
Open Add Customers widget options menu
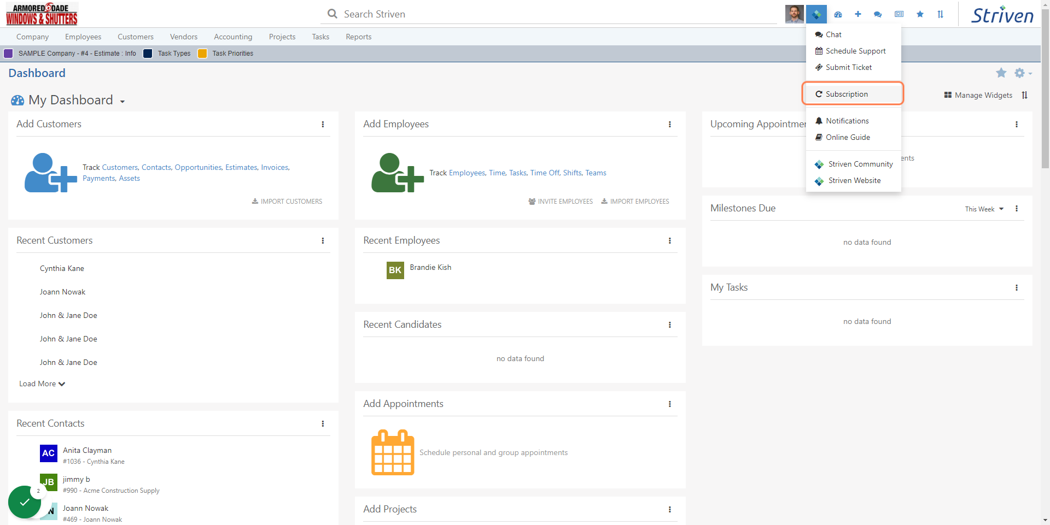point(323,125)
